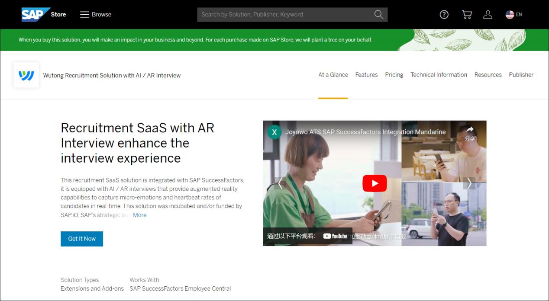Click the Extensions and Add-ons text
This screenshot has width=549, height=301.
coord(92,288)
